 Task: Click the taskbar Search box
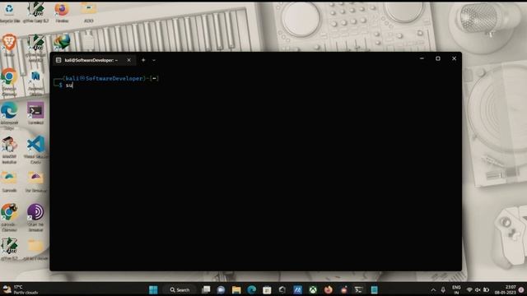click(x=180, y=289)
